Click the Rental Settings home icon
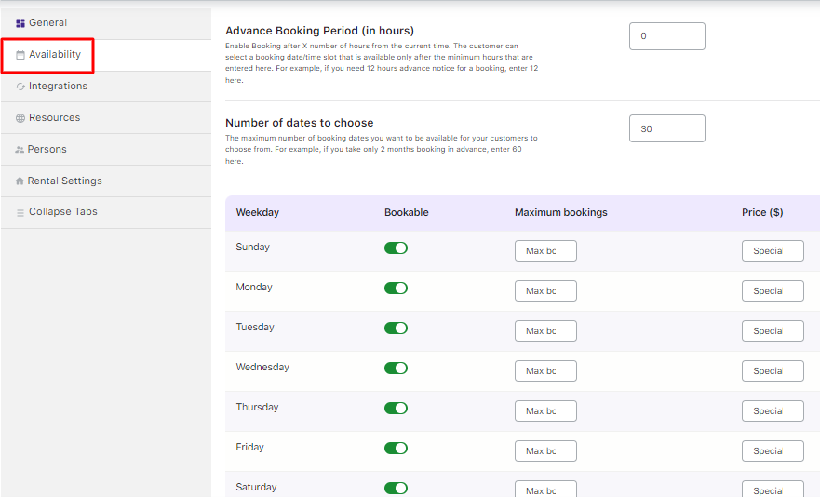Viewport: 820px width, 497px height. [20, 181]
